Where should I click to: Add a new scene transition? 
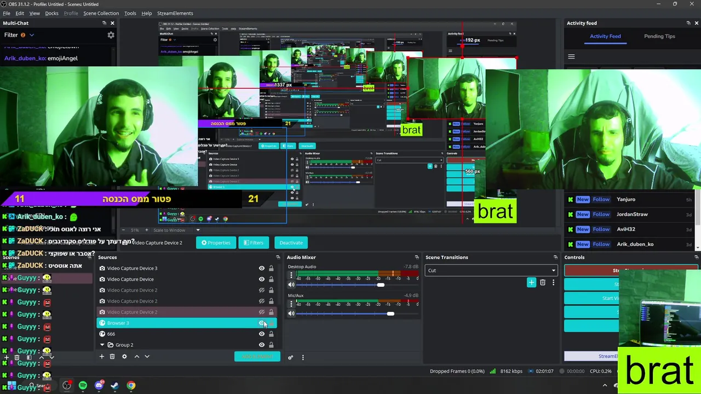coord(531,282)
